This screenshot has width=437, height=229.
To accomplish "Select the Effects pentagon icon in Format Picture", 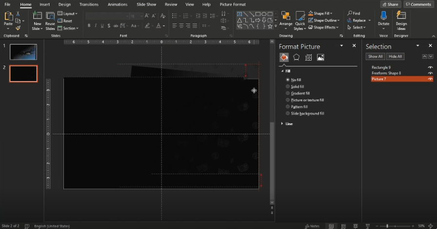I will [296, 58].
